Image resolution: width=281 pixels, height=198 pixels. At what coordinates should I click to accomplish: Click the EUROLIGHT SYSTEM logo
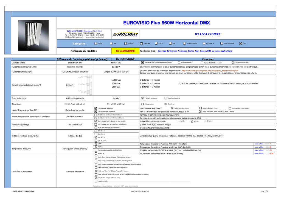click(x=125, y=34)
